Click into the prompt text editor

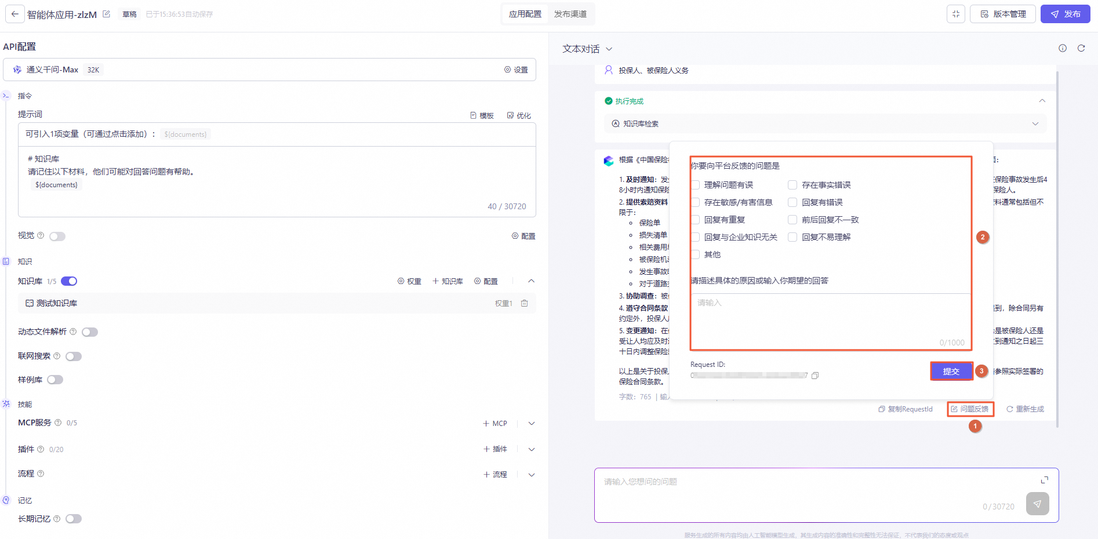click(x=277, y=181)
